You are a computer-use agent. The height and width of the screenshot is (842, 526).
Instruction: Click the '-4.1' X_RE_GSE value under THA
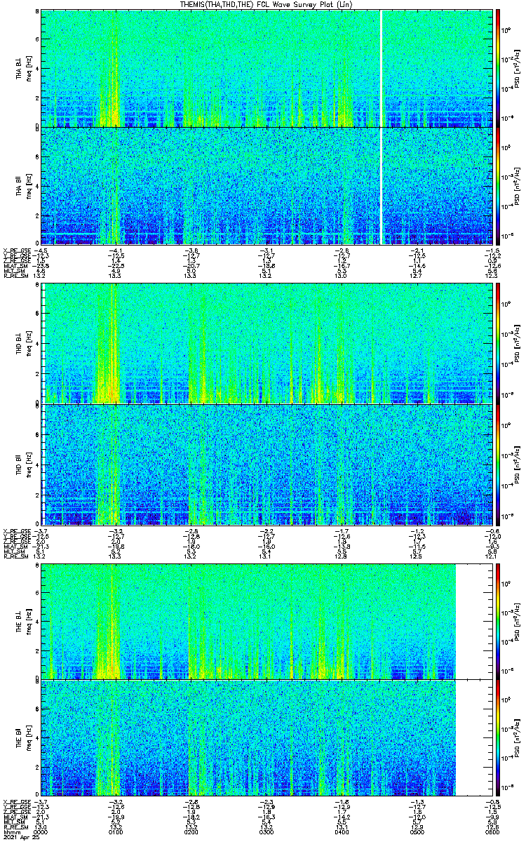(x=116, y=250)
